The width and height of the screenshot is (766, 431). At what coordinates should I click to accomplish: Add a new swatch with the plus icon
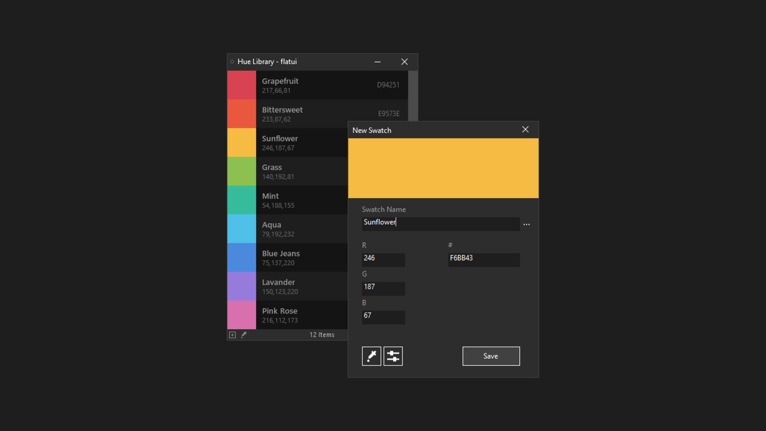point(232,334)
